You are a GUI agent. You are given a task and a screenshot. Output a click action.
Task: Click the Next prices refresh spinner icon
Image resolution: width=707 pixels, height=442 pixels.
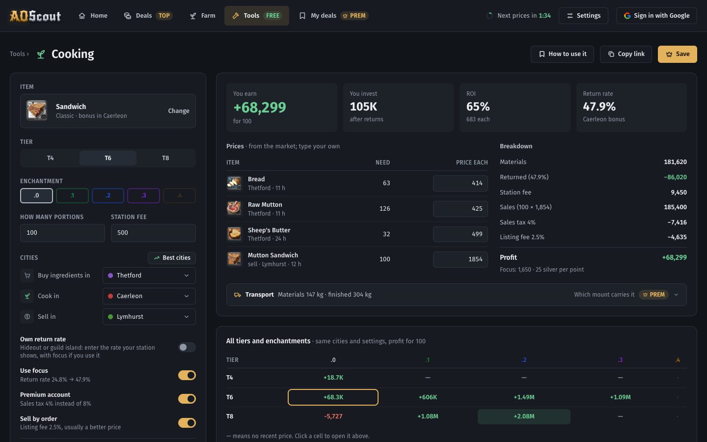click(x=489, y=16)
